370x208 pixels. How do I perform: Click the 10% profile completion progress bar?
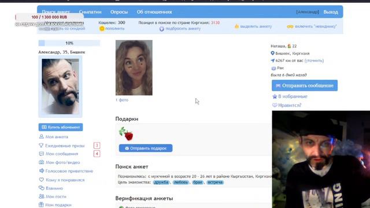(69, 43)
